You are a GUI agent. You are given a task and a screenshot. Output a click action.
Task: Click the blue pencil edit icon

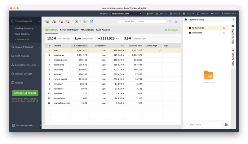coord(92,21)
